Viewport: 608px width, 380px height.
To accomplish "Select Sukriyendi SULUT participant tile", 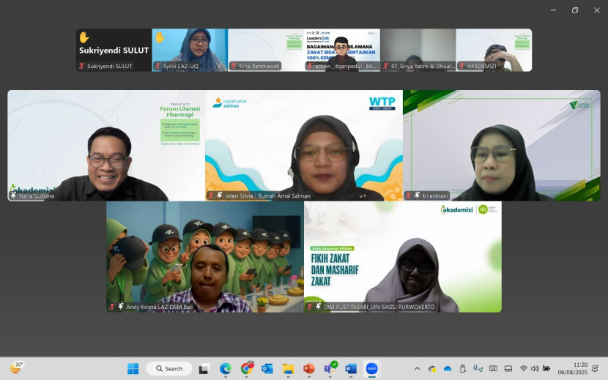I will [114, 50].
